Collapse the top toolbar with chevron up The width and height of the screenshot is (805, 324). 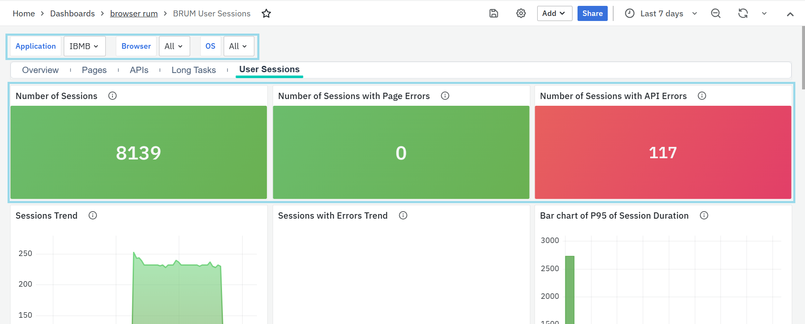(790, 14)
